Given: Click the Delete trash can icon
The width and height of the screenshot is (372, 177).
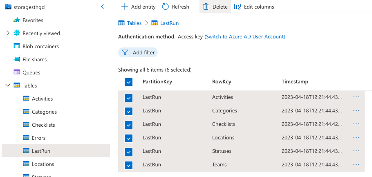Looking at the screenshot, I should tap(206, 7).
